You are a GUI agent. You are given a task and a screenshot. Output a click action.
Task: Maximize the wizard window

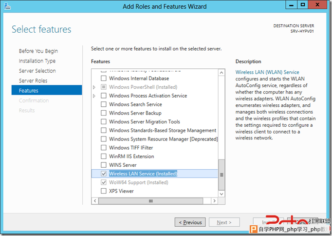pyautogui.click(x=303, y=5)
